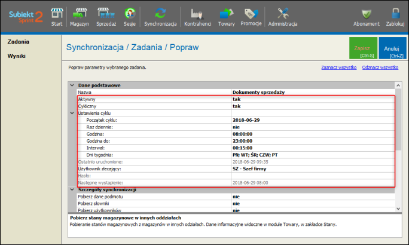The height and width of the screenshot is (245, 409).
Task: Open the Sesje sessions module
Action: coord(130,17)
